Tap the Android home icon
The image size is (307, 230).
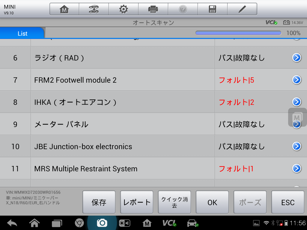click(34, 223)
